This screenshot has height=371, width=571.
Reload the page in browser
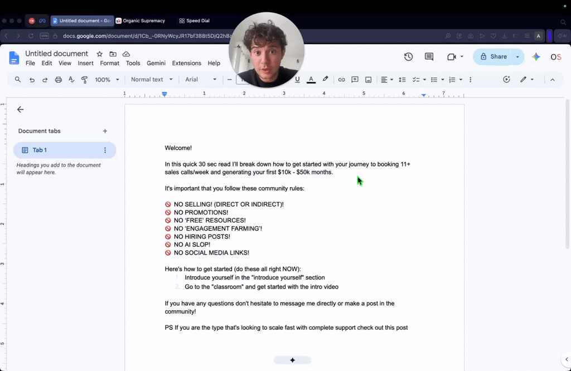(31, 36)
